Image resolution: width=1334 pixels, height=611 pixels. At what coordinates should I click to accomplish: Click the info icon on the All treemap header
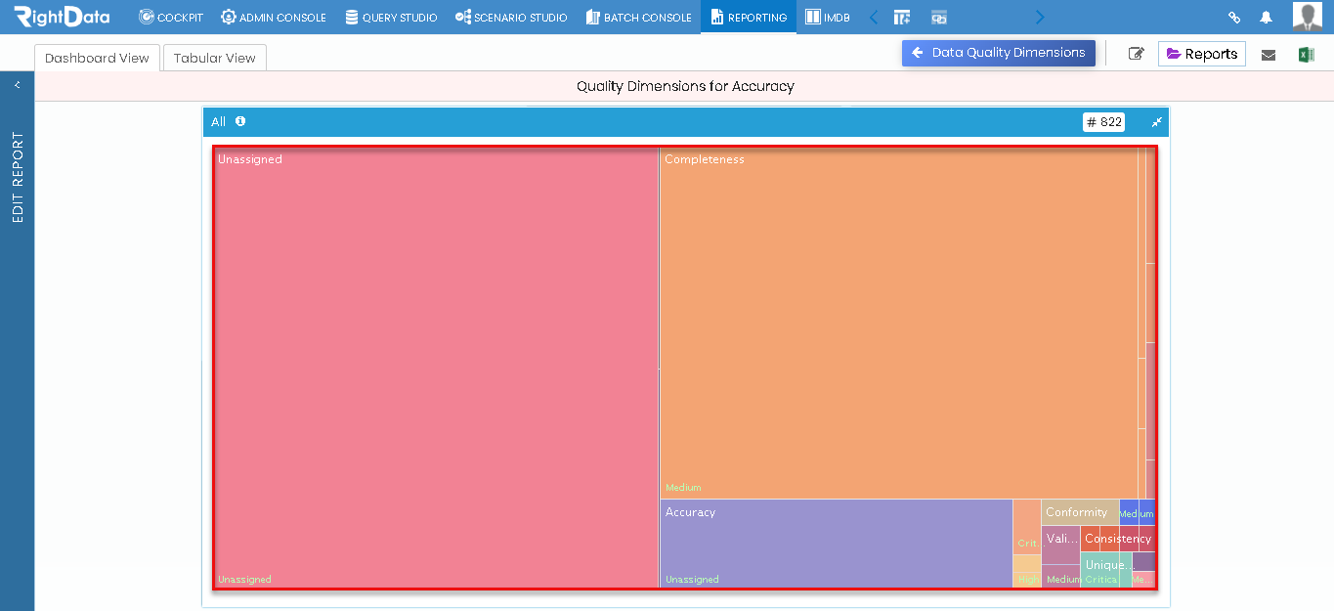point(239,121)
